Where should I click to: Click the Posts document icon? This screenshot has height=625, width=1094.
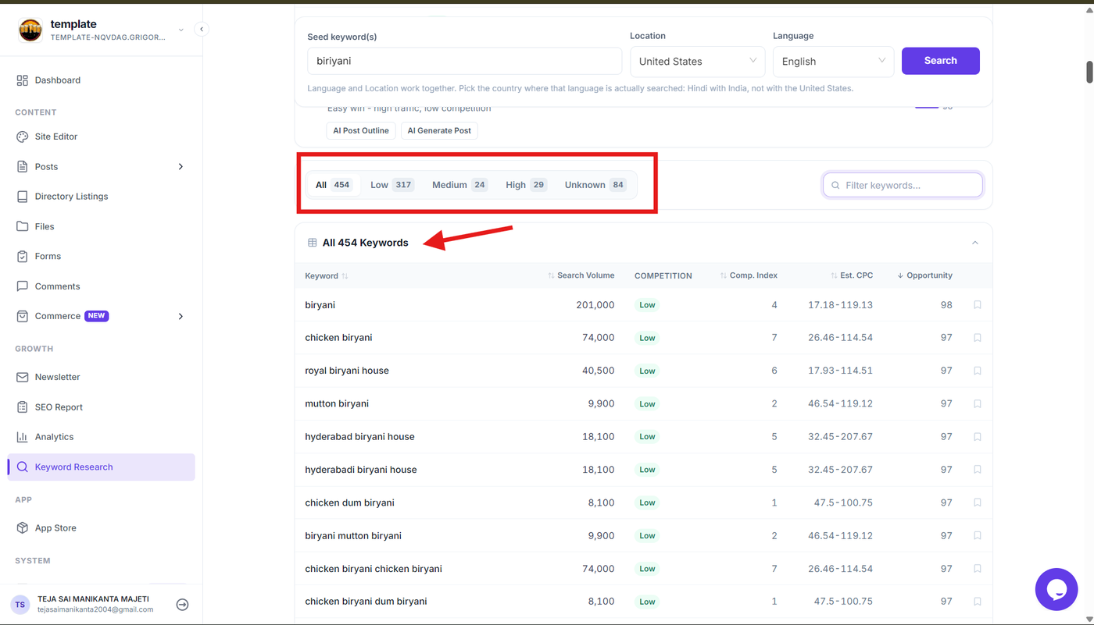(x=22, y=167)
